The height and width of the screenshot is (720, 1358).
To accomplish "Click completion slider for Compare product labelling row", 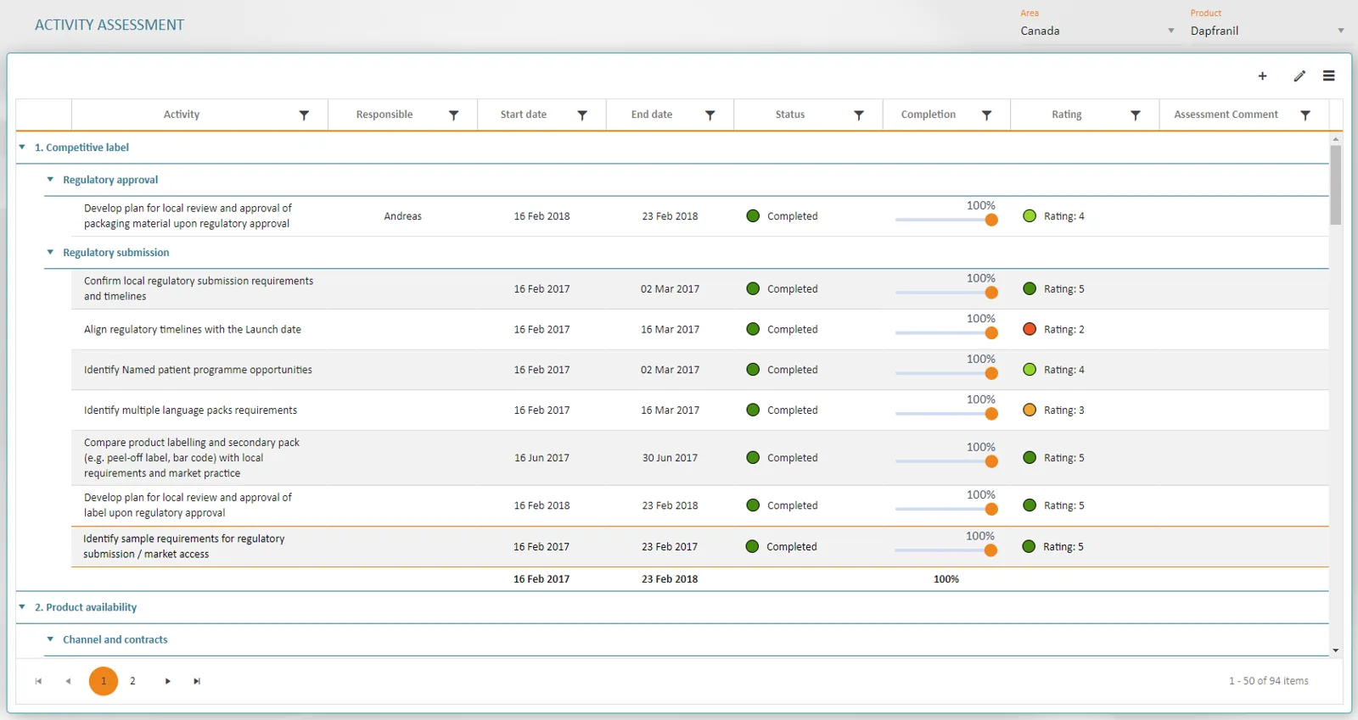I will (x=946, y=461).
